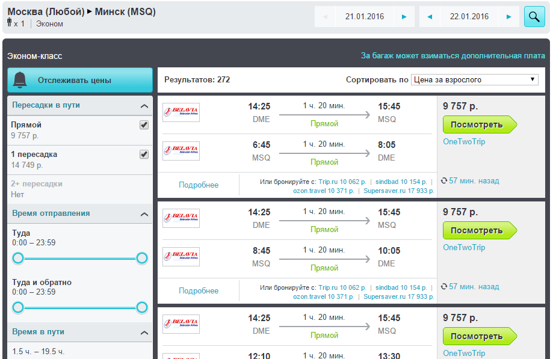Screen dimensions: 553x359
Task: Book second result via Trip.ru 10 062 р.
Action: 342,287
